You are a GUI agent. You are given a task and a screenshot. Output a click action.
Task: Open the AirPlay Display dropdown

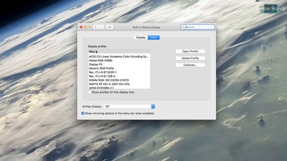click(x=130, y=106)
